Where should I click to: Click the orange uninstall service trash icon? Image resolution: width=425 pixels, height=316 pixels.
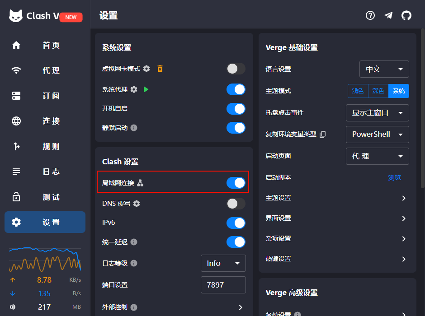point(160,69)
